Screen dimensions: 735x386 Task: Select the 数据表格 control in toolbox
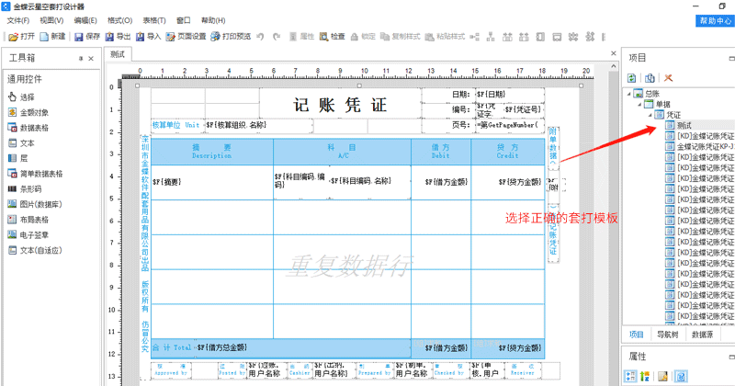coord(28,128)
